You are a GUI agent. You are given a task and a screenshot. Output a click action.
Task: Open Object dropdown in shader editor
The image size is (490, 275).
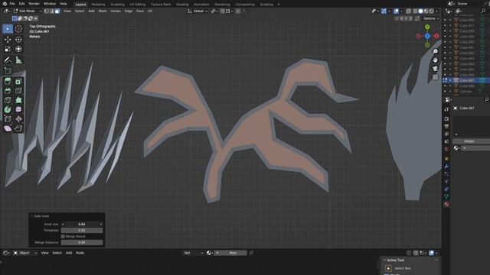25,253
